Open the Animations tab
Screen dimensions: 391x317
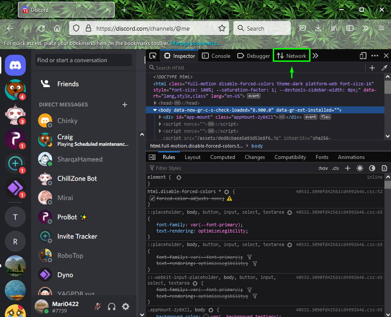tap(351, 157)
